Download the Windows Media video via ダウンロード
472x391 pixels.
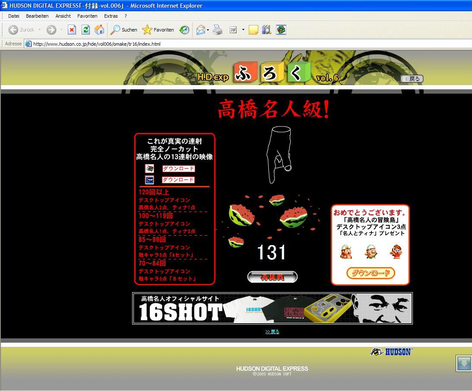[x=178, y=169]
